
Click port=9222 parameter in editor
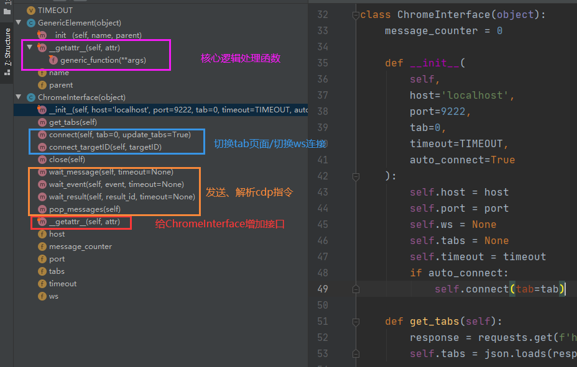440,111
